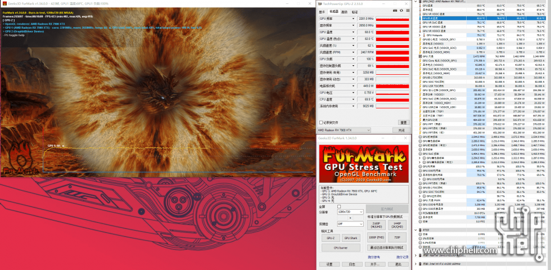
Task: Click custom width field in FurMark
Action: click(343, 218)
